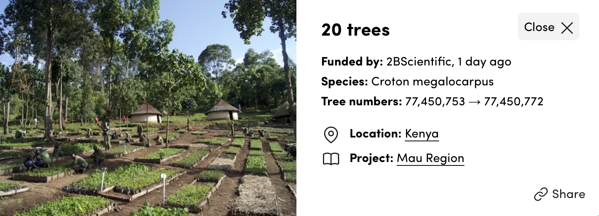The image size is (599, 216).
Task: Click the tree nursery photo
Action: pyautogui.click(x=148, y=108)
